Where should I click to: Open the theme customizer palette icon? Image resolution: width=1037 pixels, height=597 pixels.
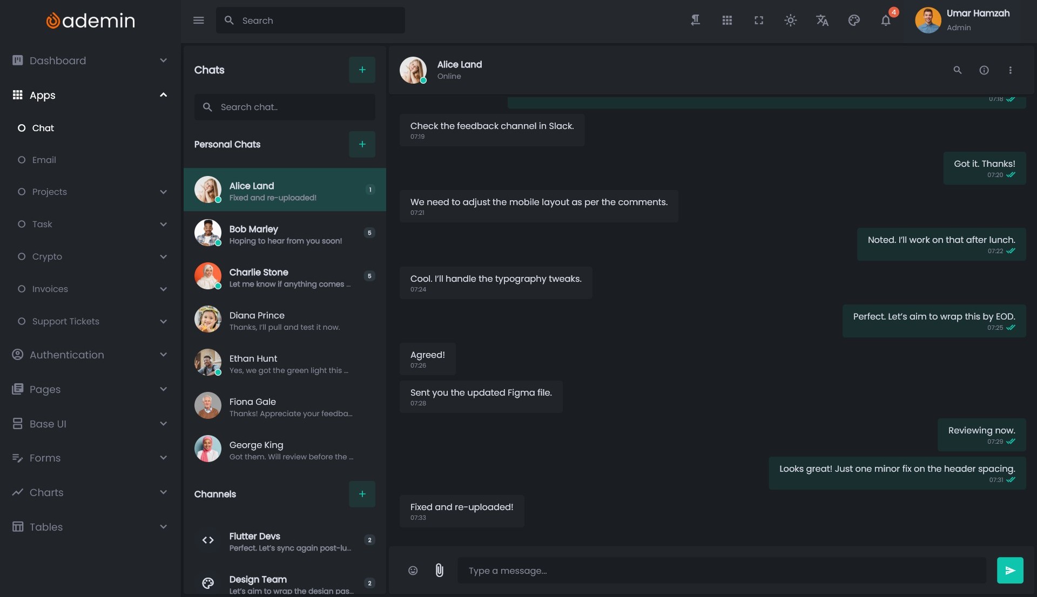tap(854, 21)
